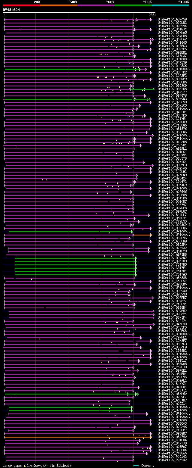Viewport: 192px width, 468px height.
Task: Select hit label UniRef100_C5I7A3
Action: point(172,274)
